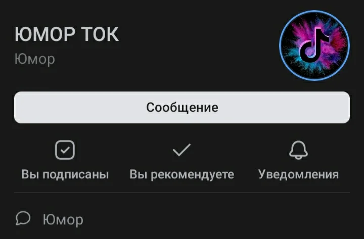This screenshot has width=364, height=239.
Task: Click the word ЮМОР in the title
Action: (45, 34)
